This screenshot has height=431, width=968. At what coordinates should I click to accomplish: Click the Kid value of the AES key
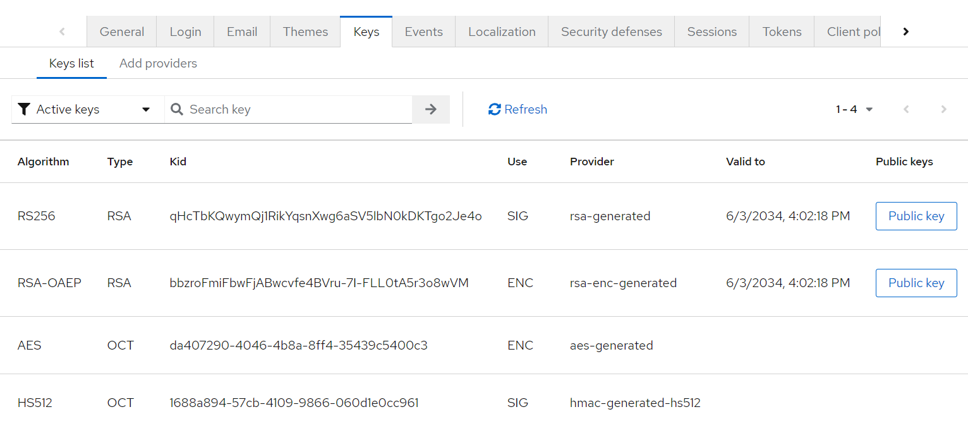(x=298, y=346)
